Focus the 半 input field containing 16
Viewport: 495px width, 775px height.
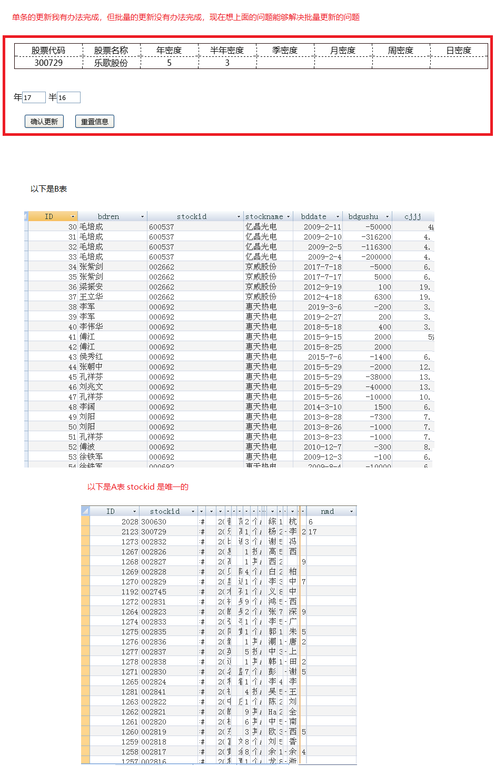tap(68, 97)
